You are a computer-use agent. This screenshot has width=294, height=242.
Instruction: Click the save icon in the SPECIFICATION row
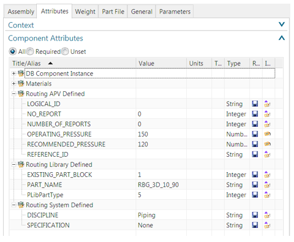pos(255,225)
